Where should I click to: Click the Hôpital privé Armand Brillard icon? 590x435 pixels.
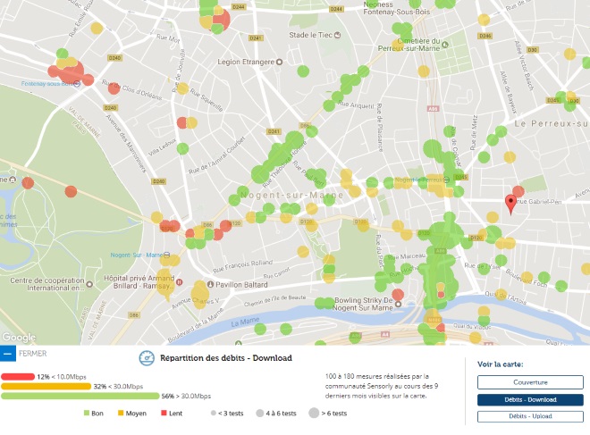(180, 283)
